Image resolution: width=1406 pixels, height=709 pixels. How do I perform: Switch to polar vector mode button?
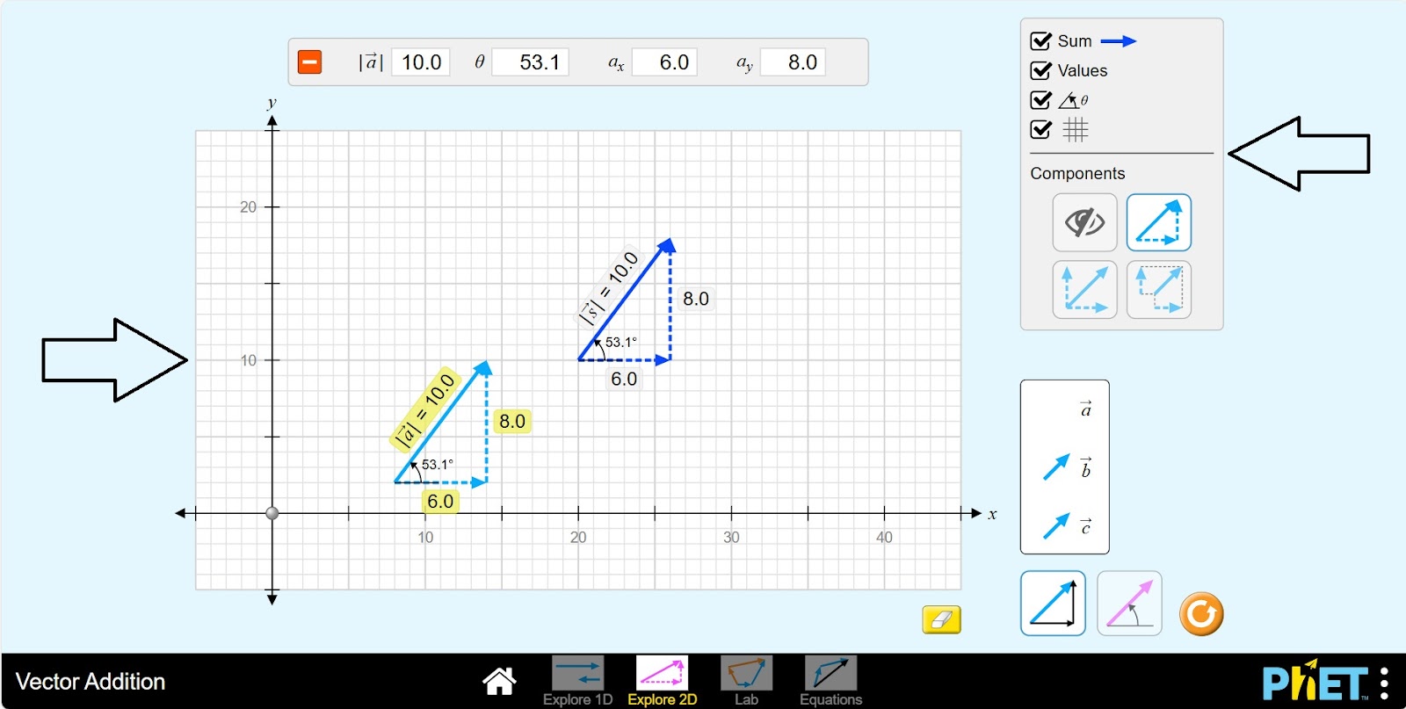[x=1129, y=604]
